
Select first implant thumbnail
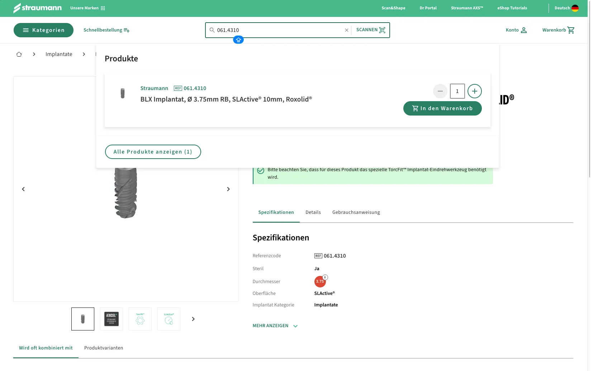(x=83, y=319)
